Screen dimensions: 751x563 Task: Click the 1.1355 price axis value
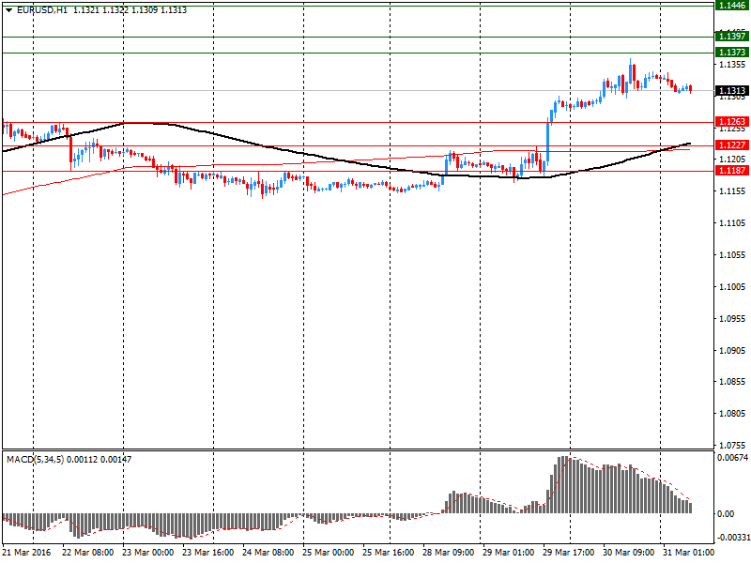coord(732,65)
